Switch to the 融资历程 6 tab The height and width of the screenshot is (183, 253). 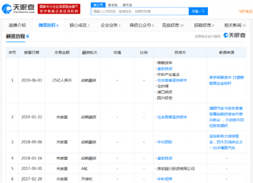click(49, 25)
